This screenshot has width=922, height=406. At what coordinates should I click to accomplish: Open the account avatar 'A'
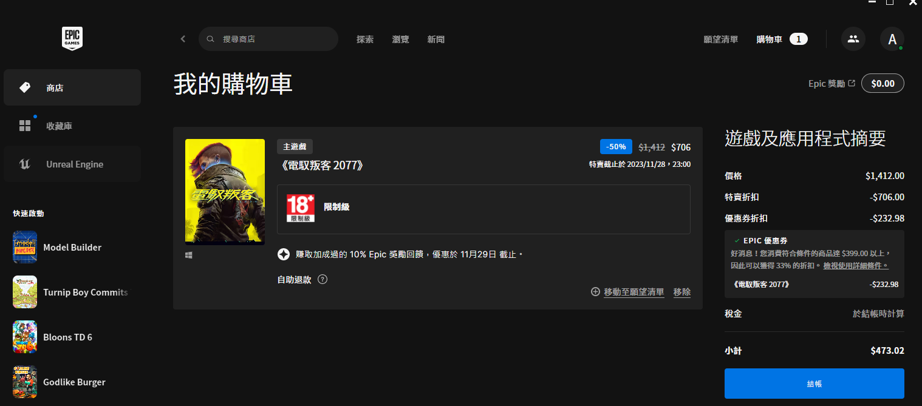(x=892, y=39)
